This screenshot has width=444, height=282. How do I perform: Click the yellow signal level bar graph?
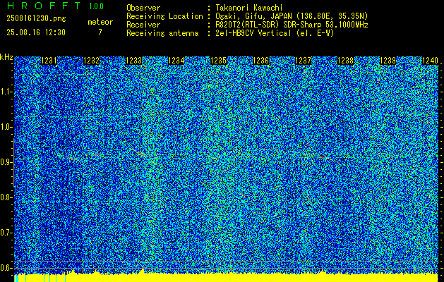click(x=226, y=277)
